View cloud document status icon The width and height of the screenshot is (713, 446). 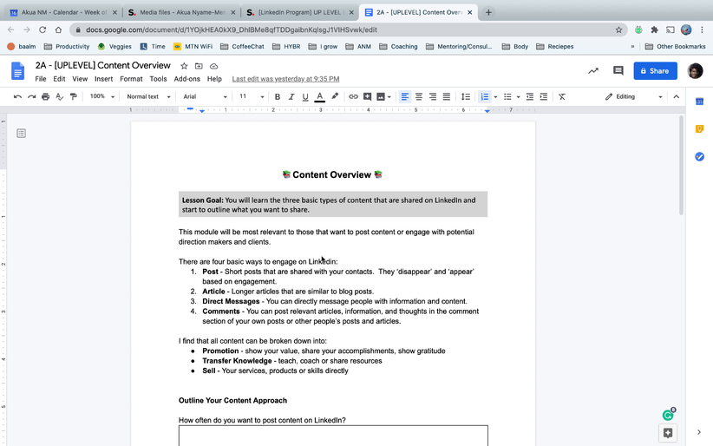pyautogui.click(x=213, y=66)
